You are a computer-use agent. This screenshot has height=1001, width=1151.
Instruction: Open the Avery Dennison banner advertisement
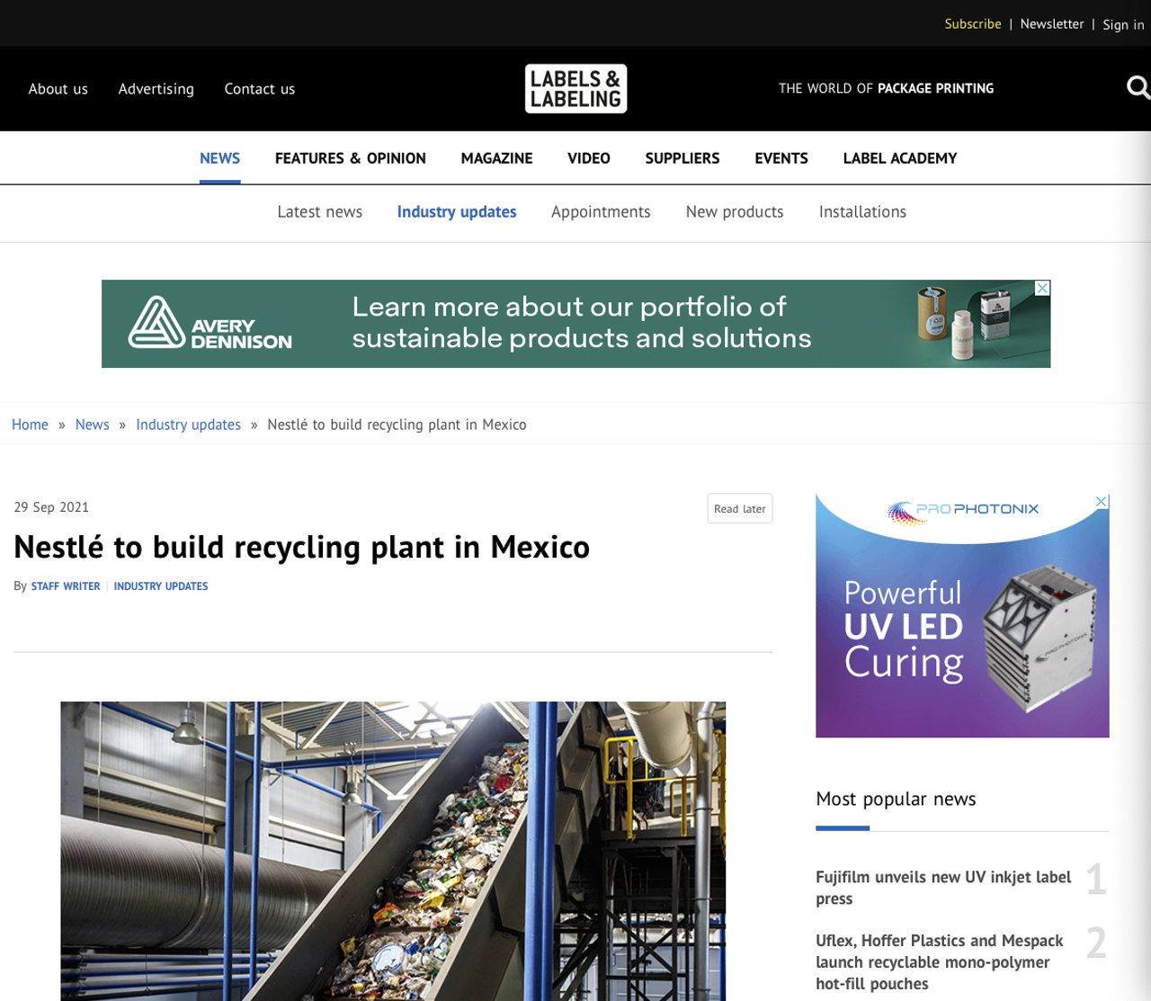(575, 324)
